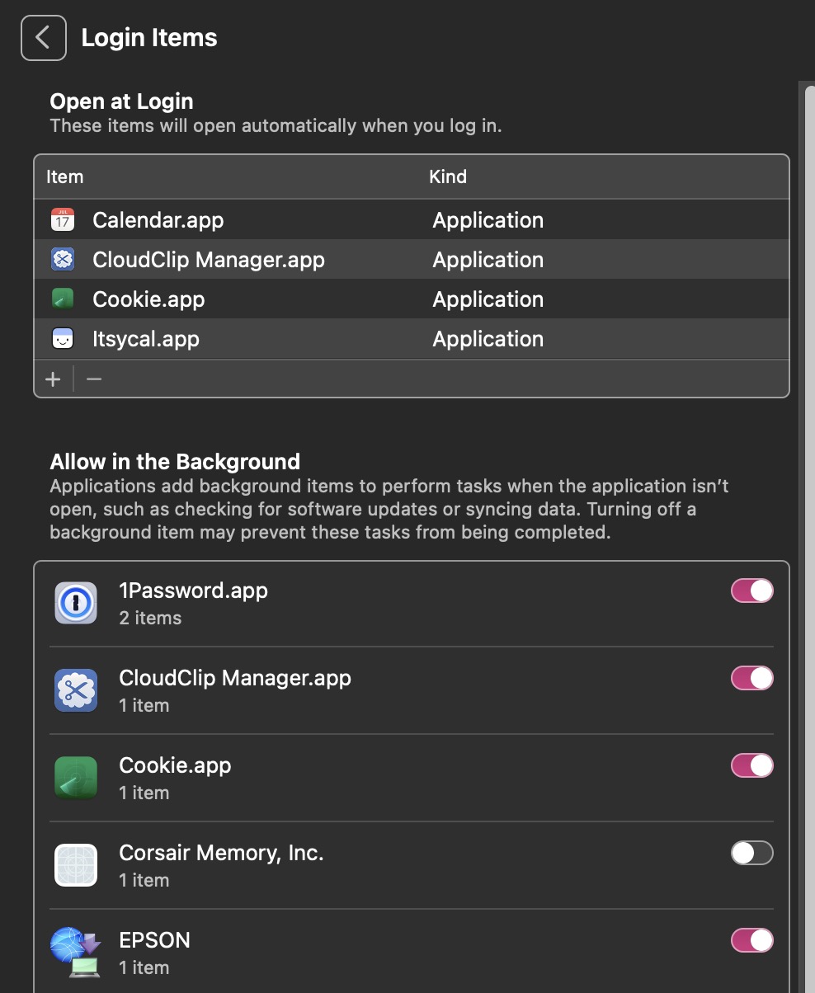Disable 1Password.app background toggle
The width and height of the screenshot is (815, 993).
[752, 591]
